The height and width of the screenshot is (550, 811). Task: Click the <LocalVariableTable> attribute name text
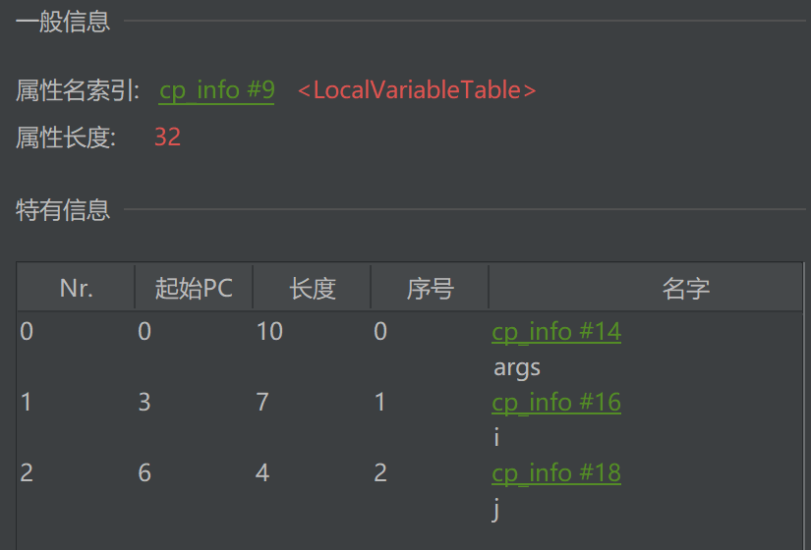click(417, 90)
